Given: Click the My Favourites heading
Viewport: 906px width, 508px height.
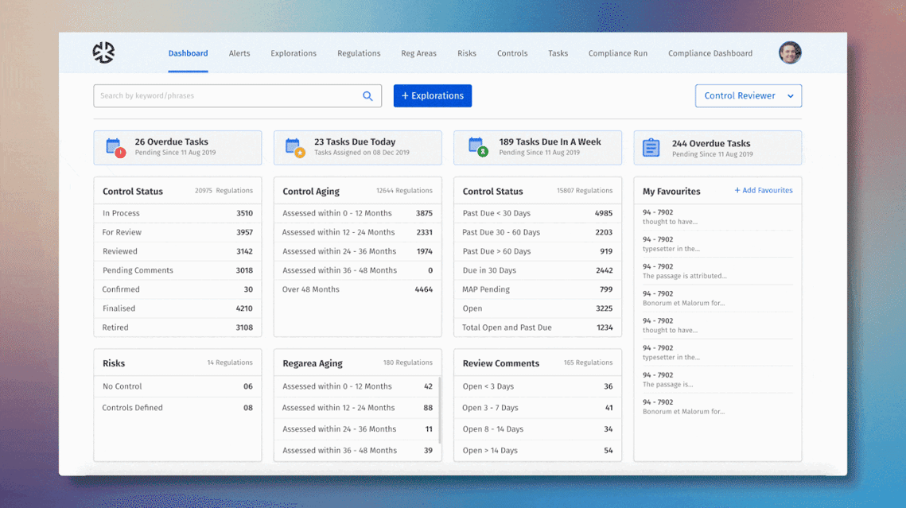Looking at the screenshot, I should click(671, 191).
